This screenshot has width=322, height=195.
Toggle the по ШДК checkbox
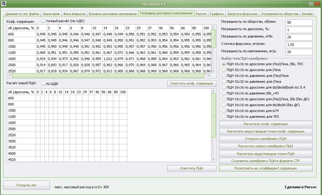pos(43,84)
